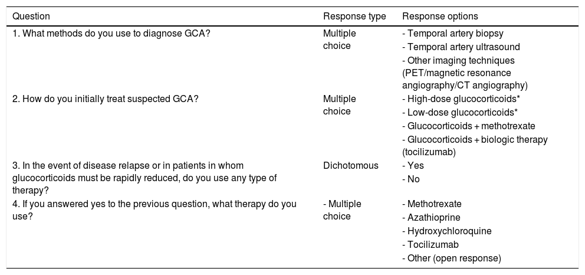Select the question about initially treating suspected GCA
Screen dimensions: 585x275
(106, 99)
